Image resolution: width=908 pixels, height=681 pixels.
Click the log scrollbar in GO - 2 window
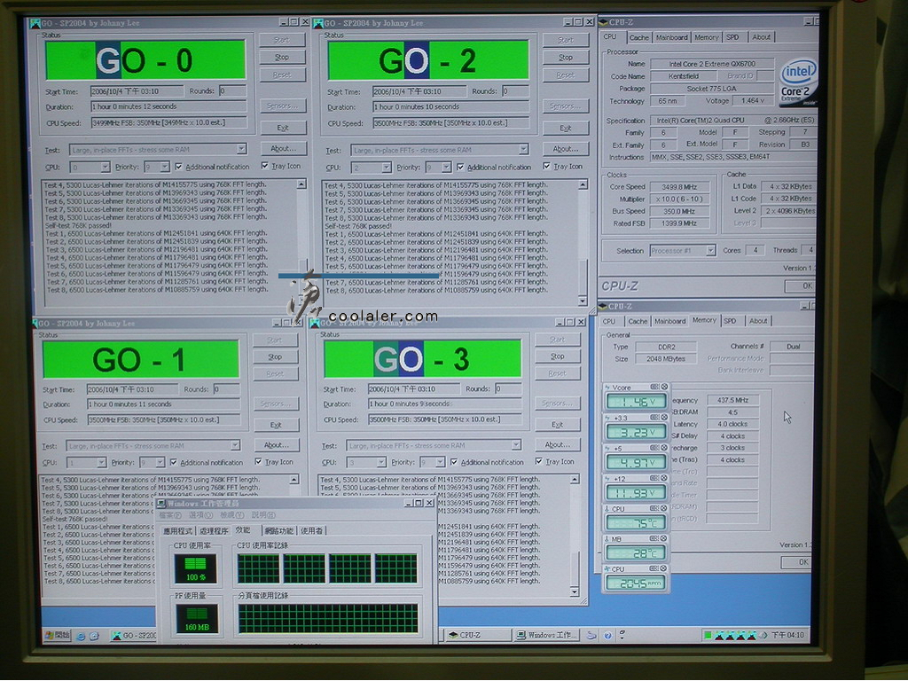coord(583,239)
